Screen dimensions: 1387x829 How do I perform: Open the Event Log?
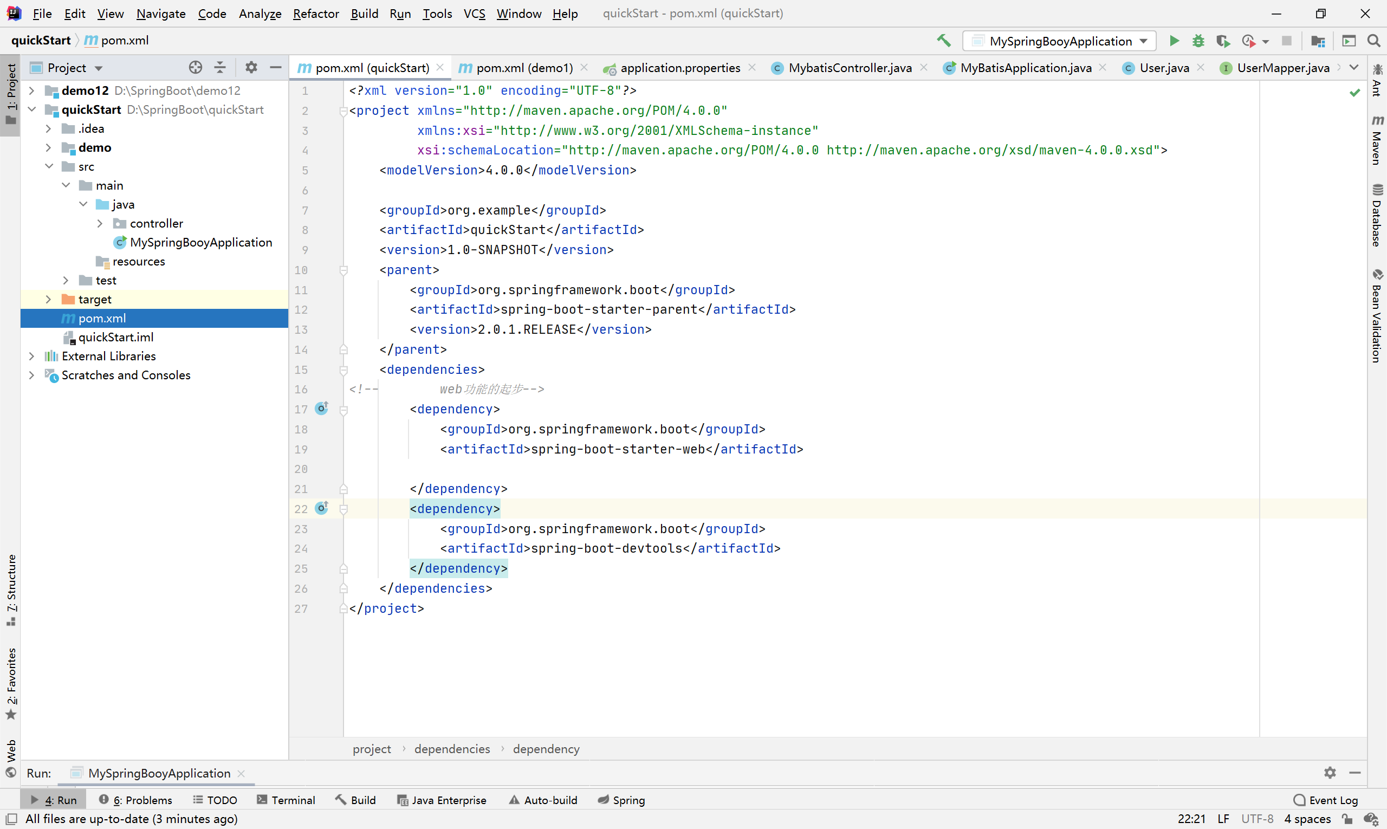coord(1326,800)
